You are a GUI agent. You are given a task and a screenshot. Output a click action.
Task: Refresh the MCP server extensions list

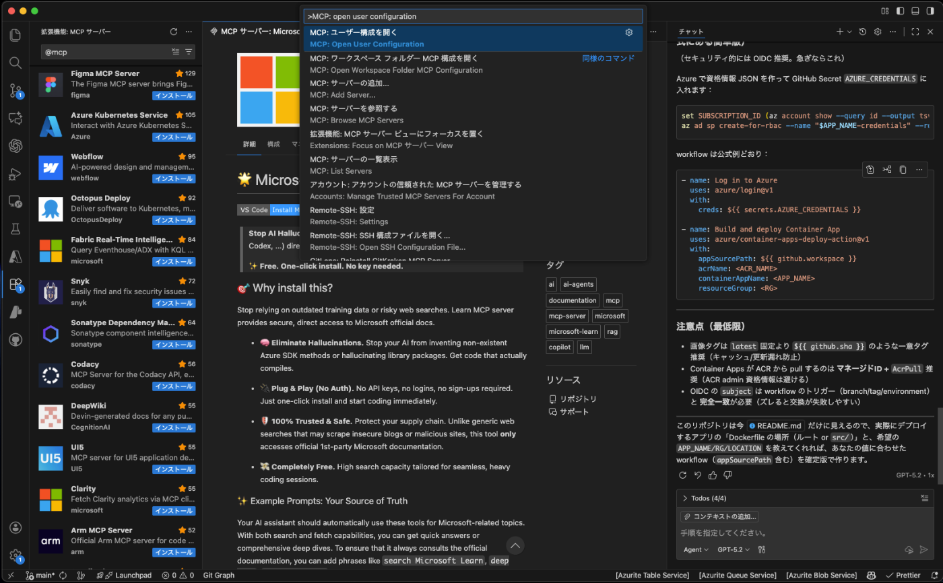(x=173, y=32)
